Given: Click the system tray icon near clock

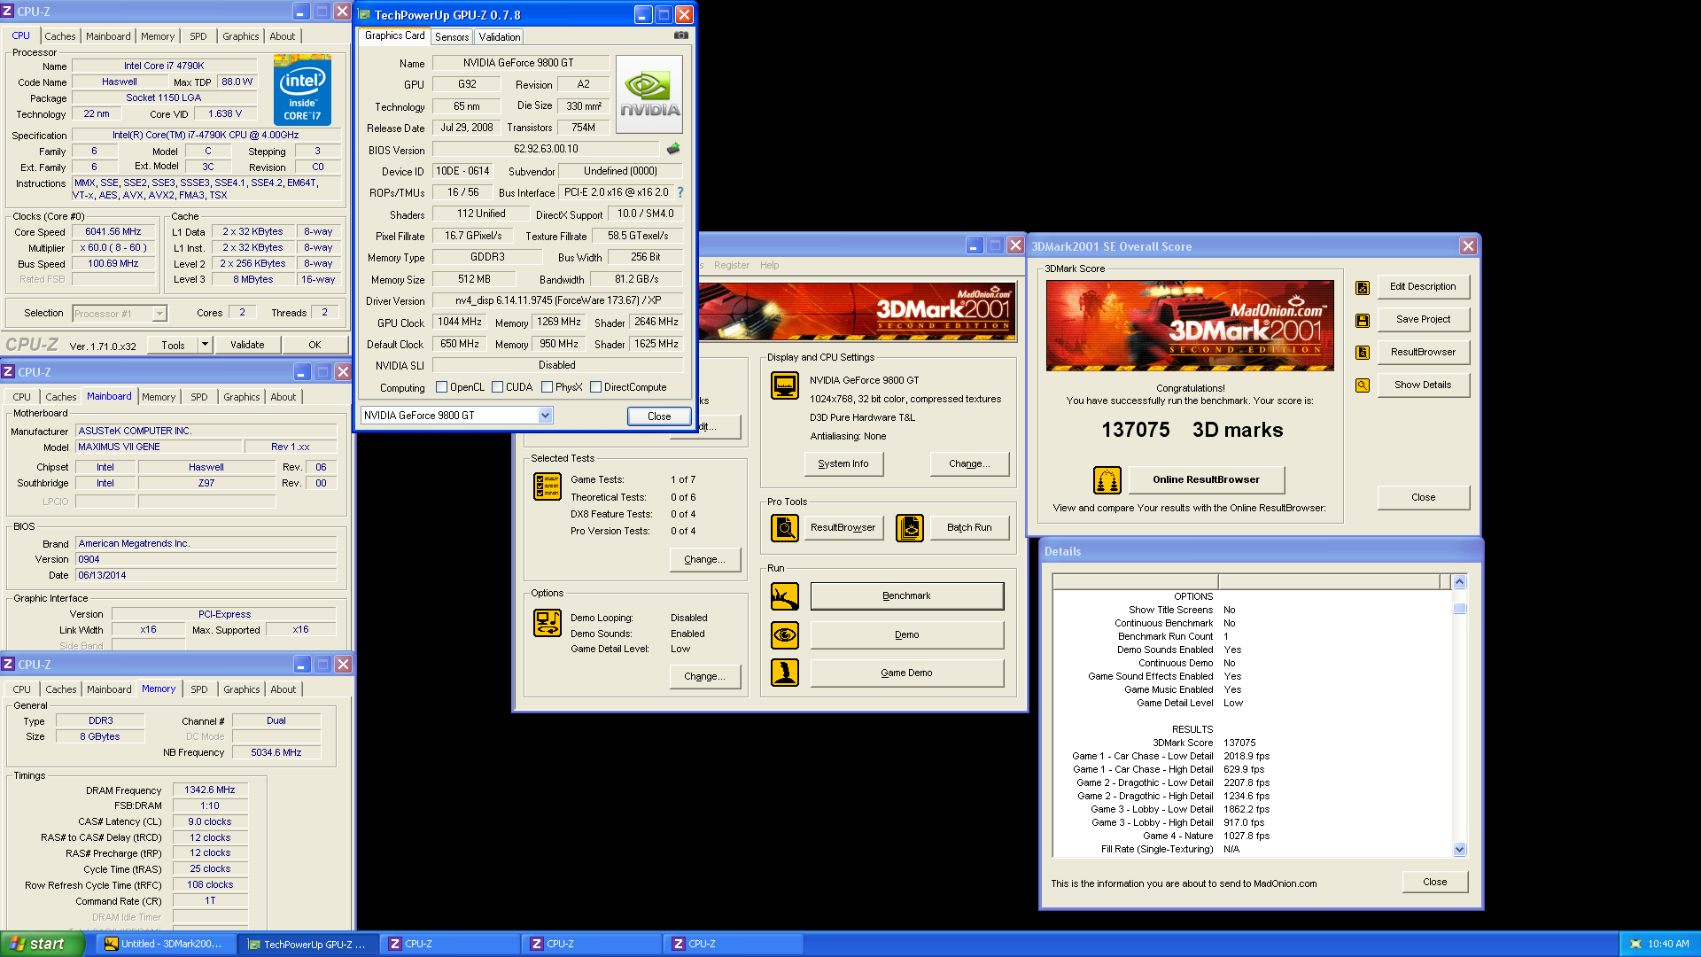Looking at the screenshot, I should tap(1635, 944).
